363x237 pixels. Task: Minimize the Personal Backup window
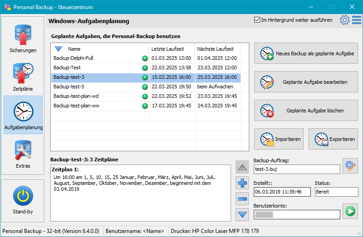[x=311, y=7]
